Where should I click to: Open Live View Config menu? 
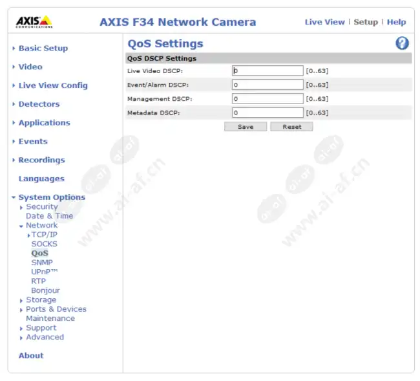[53, 85]
